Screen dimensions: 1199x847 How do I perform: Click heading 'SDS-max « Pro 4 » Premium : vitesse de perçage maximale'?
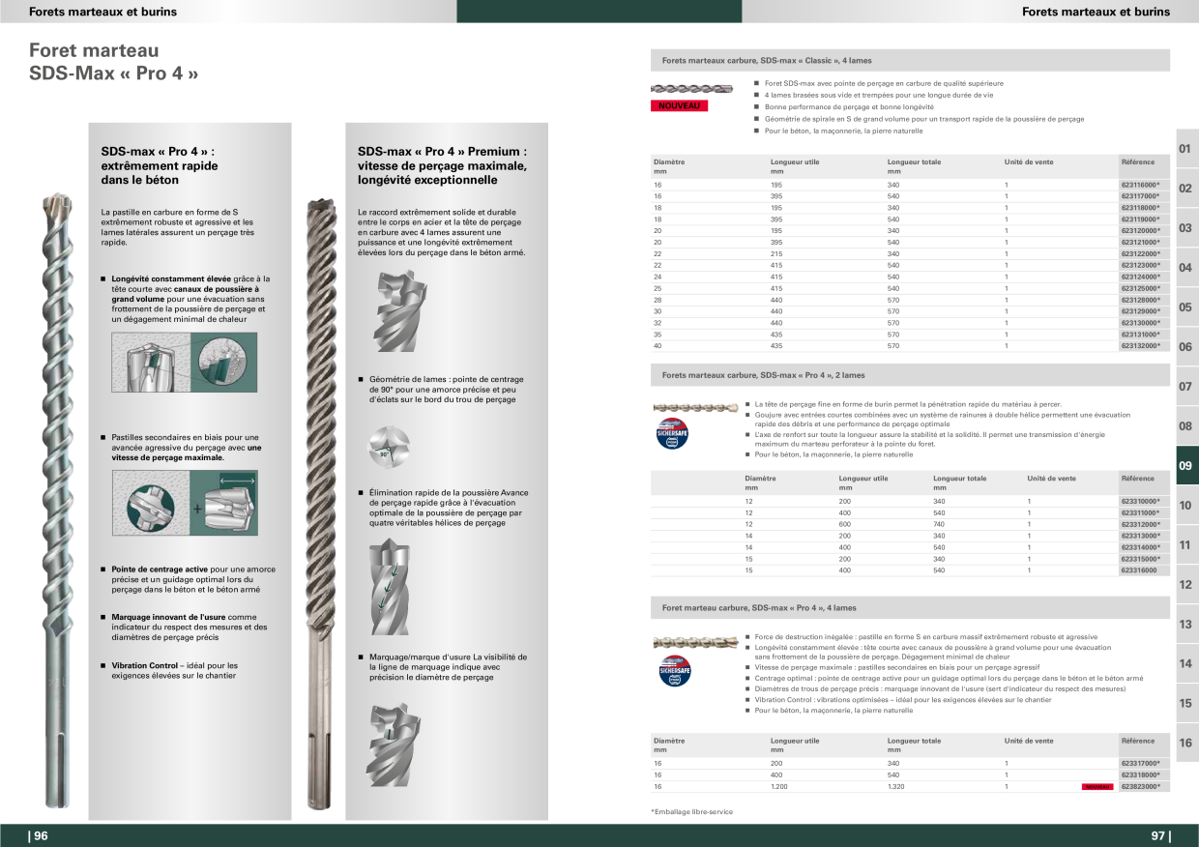[442, 165]
